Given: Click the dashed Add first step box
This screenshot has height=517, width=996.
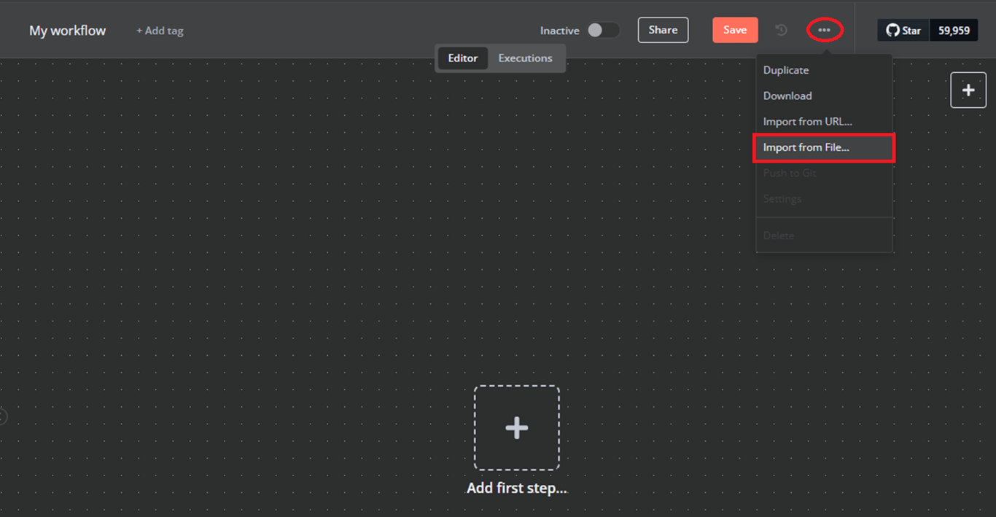Looking at the screenshot, I should pos(516,427).
